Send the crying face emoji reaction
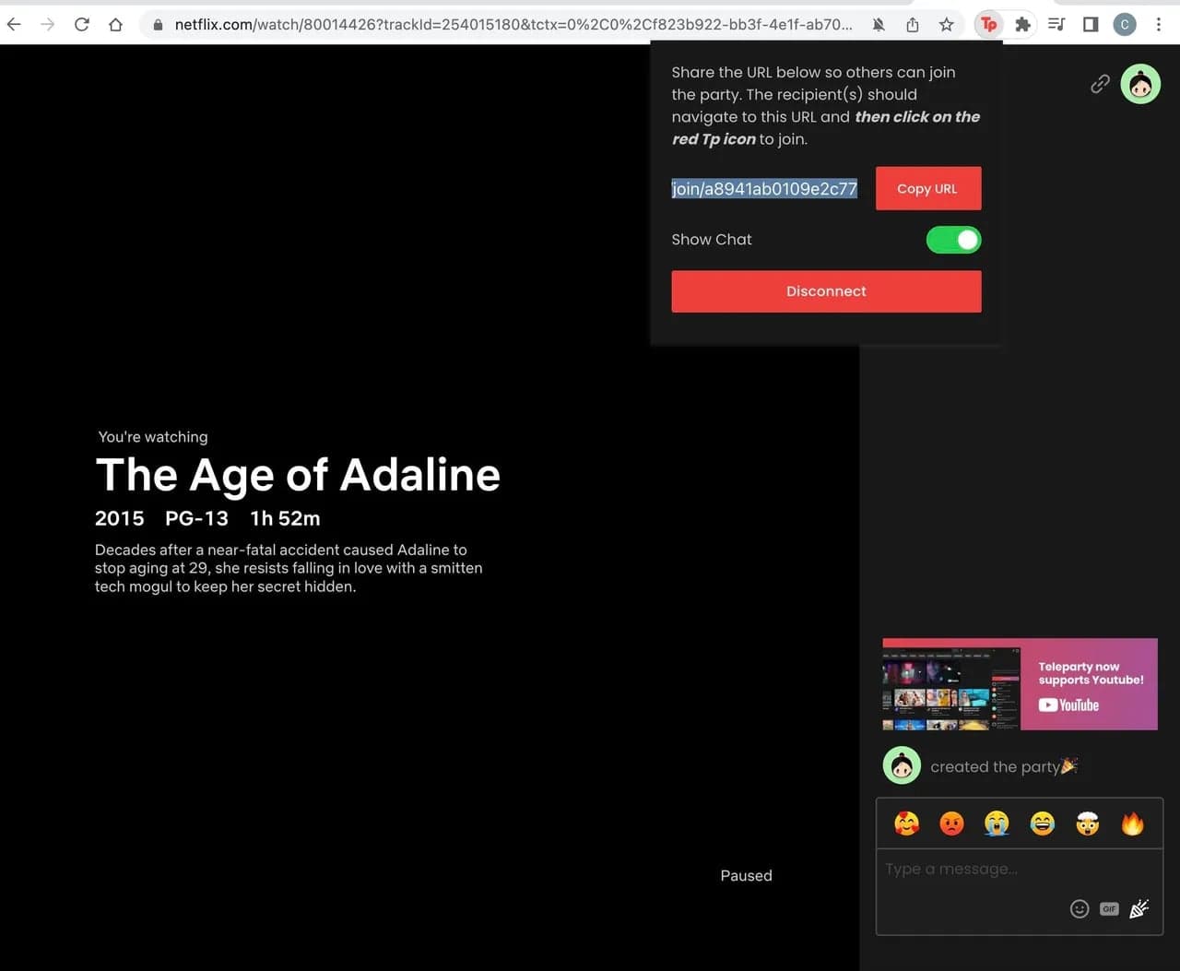1180x971 pixels. [x=997, y=823]
